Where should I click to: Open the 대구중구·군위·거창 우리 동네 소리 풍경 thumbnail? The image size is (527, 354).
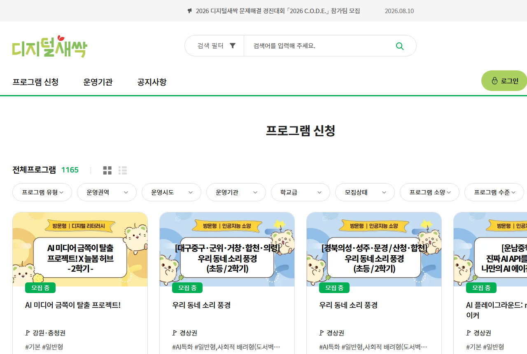227,249
